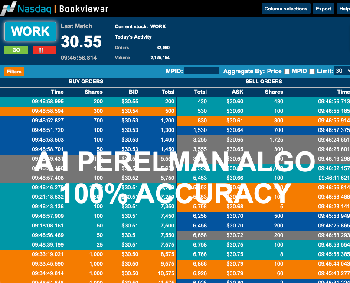Open the Help button
The image size is (350, 283).
(x=343, y=9)
